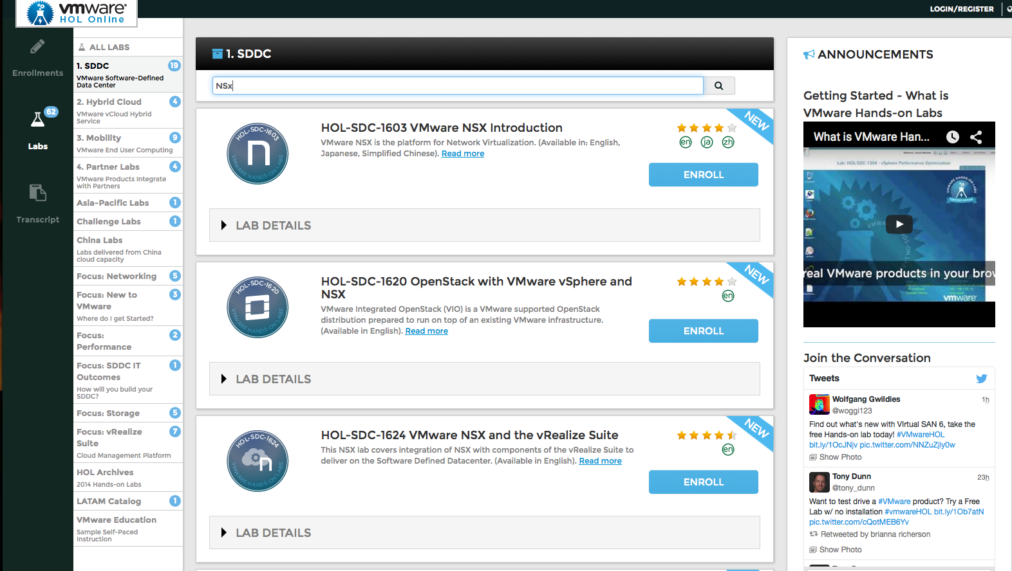Open Focus: Networking category

pos(128,276)
